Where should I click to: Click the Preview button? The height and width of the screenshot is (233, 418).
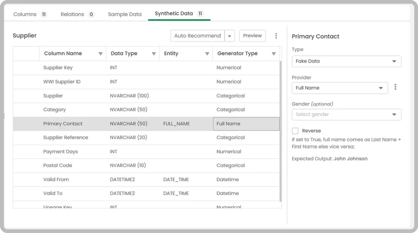[x=252, y=36]
